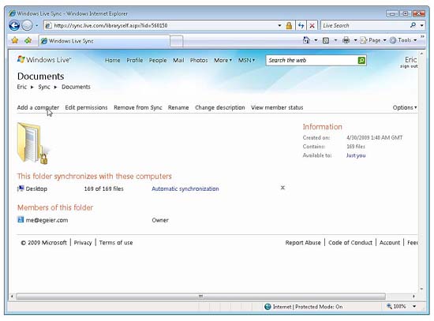Click View member status command
The image size is (434, 321).
click(277, 107)
